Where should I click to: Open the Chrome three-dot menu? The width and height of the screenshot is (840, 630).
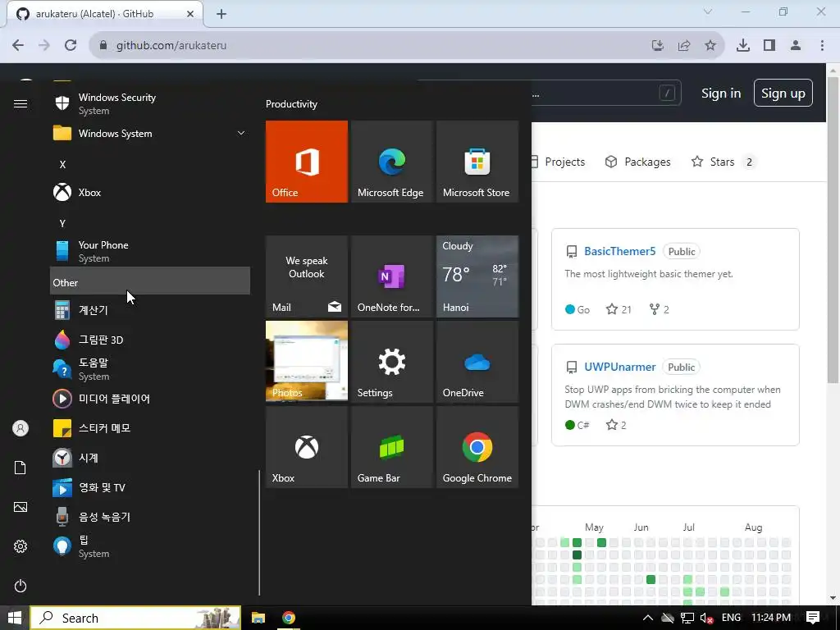pos(822,46)
